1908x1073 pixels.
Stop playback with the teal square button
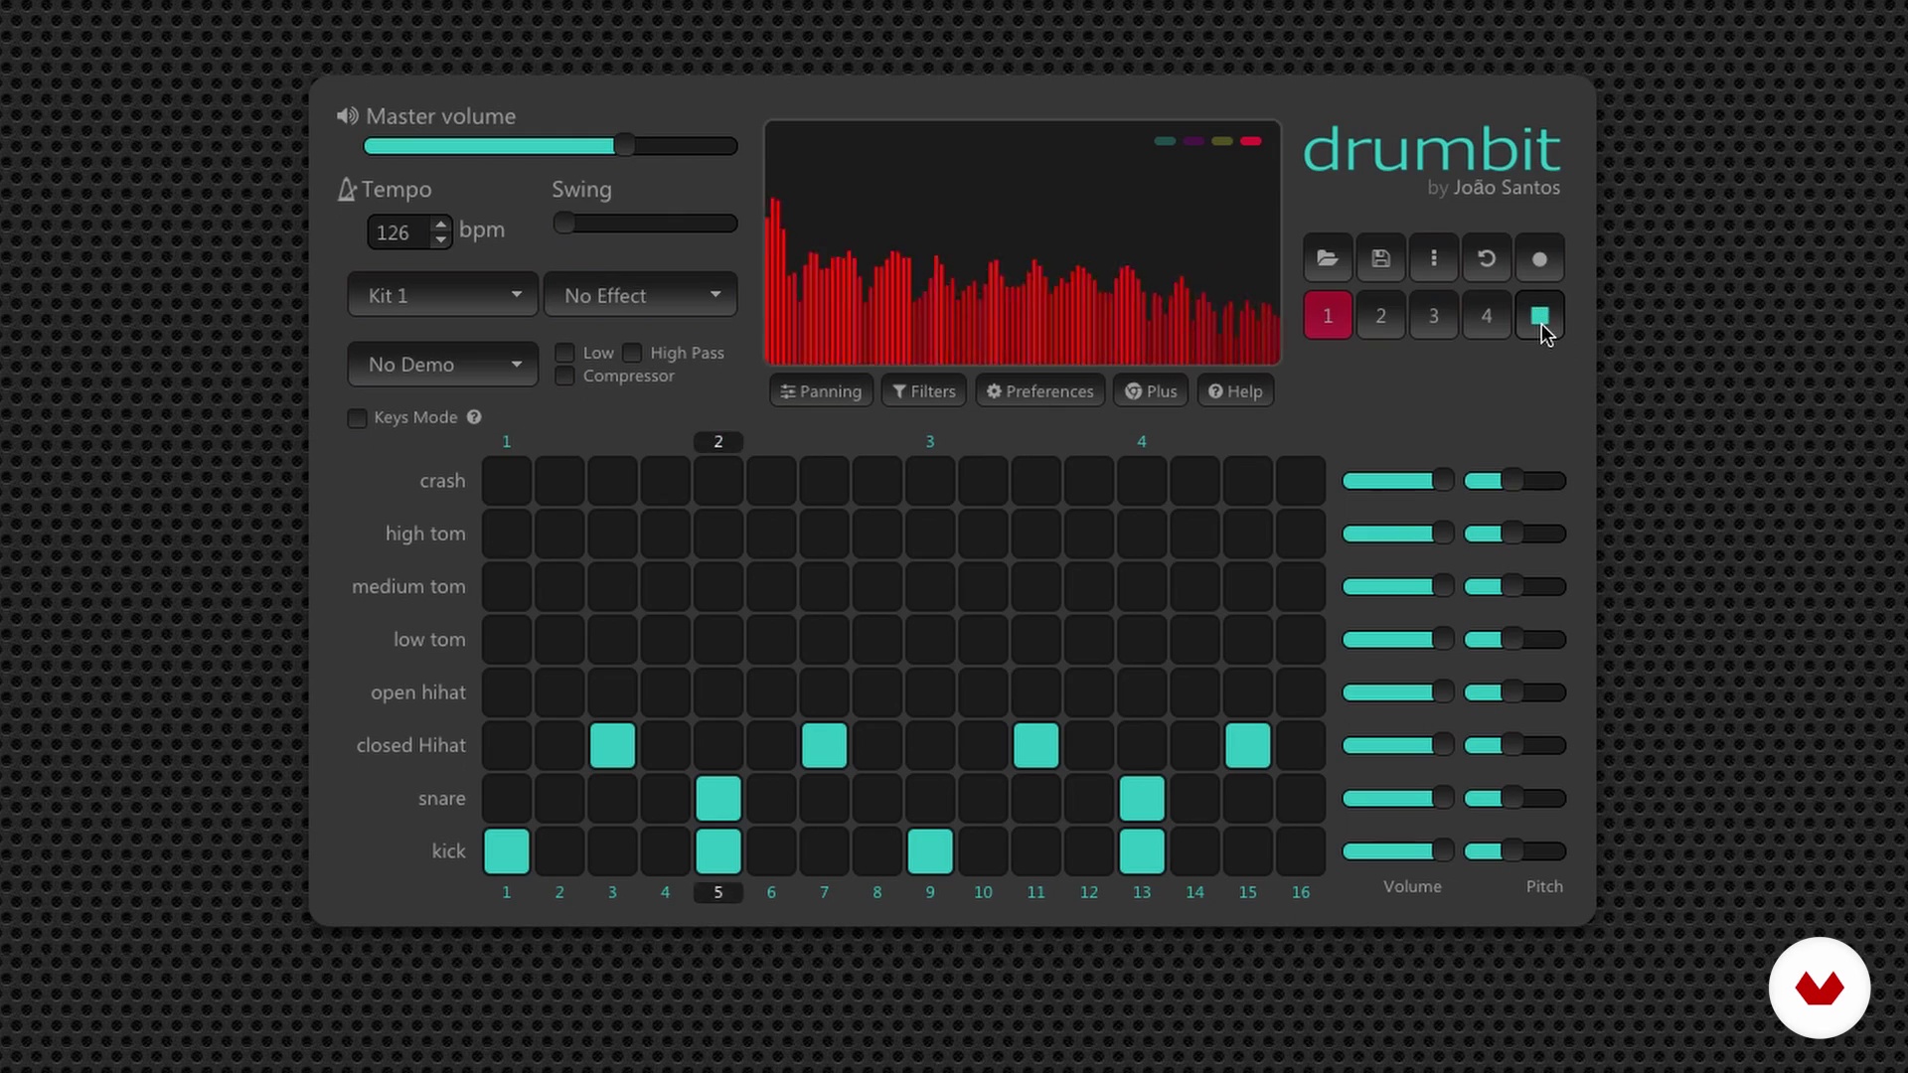click(x=1539, y=316)
